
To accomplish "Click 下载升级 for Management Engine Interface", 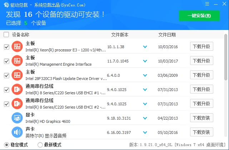I will [x=201, y=61].
